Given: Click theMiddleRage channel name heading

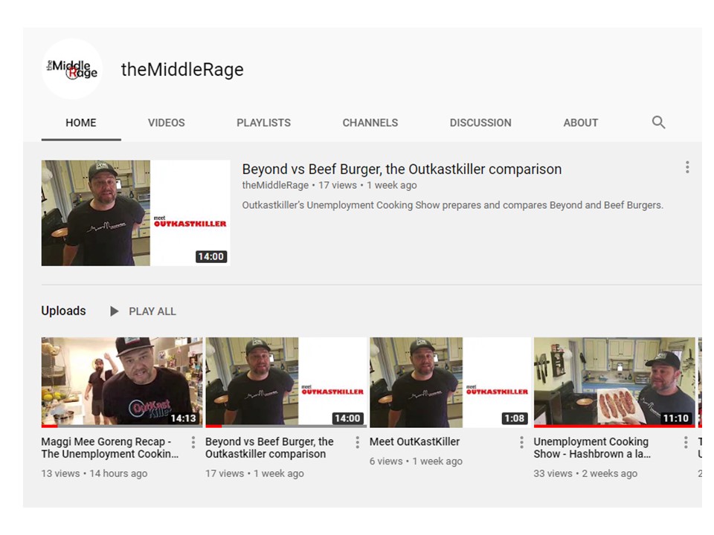Looking at the screenshot, I should coord(182,70).
